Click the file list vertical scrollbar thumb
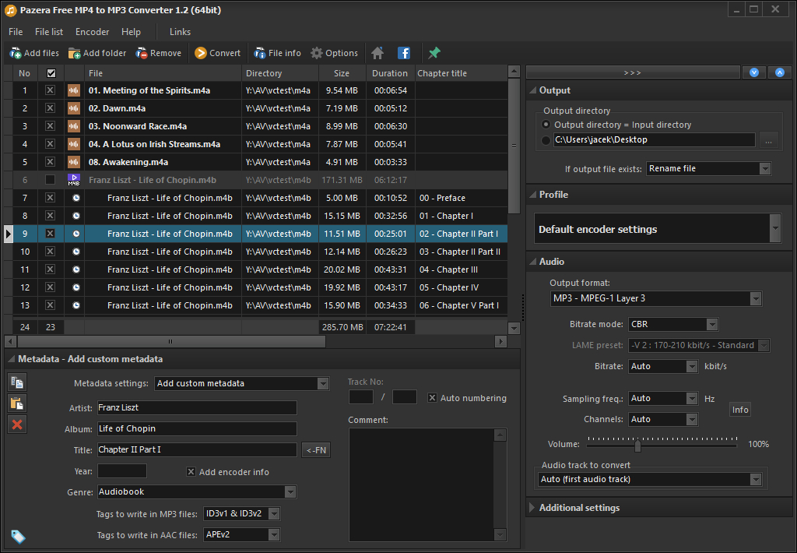The width and height of the screenshot is (797, 553). coord(514,146)
